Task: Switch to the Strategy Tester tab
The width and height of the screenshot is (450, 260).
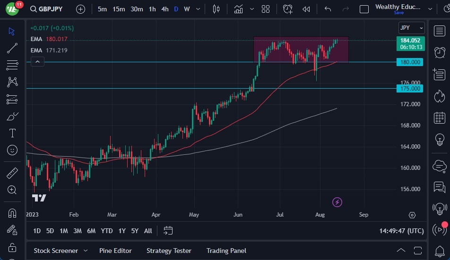Action: coord(169,251)
